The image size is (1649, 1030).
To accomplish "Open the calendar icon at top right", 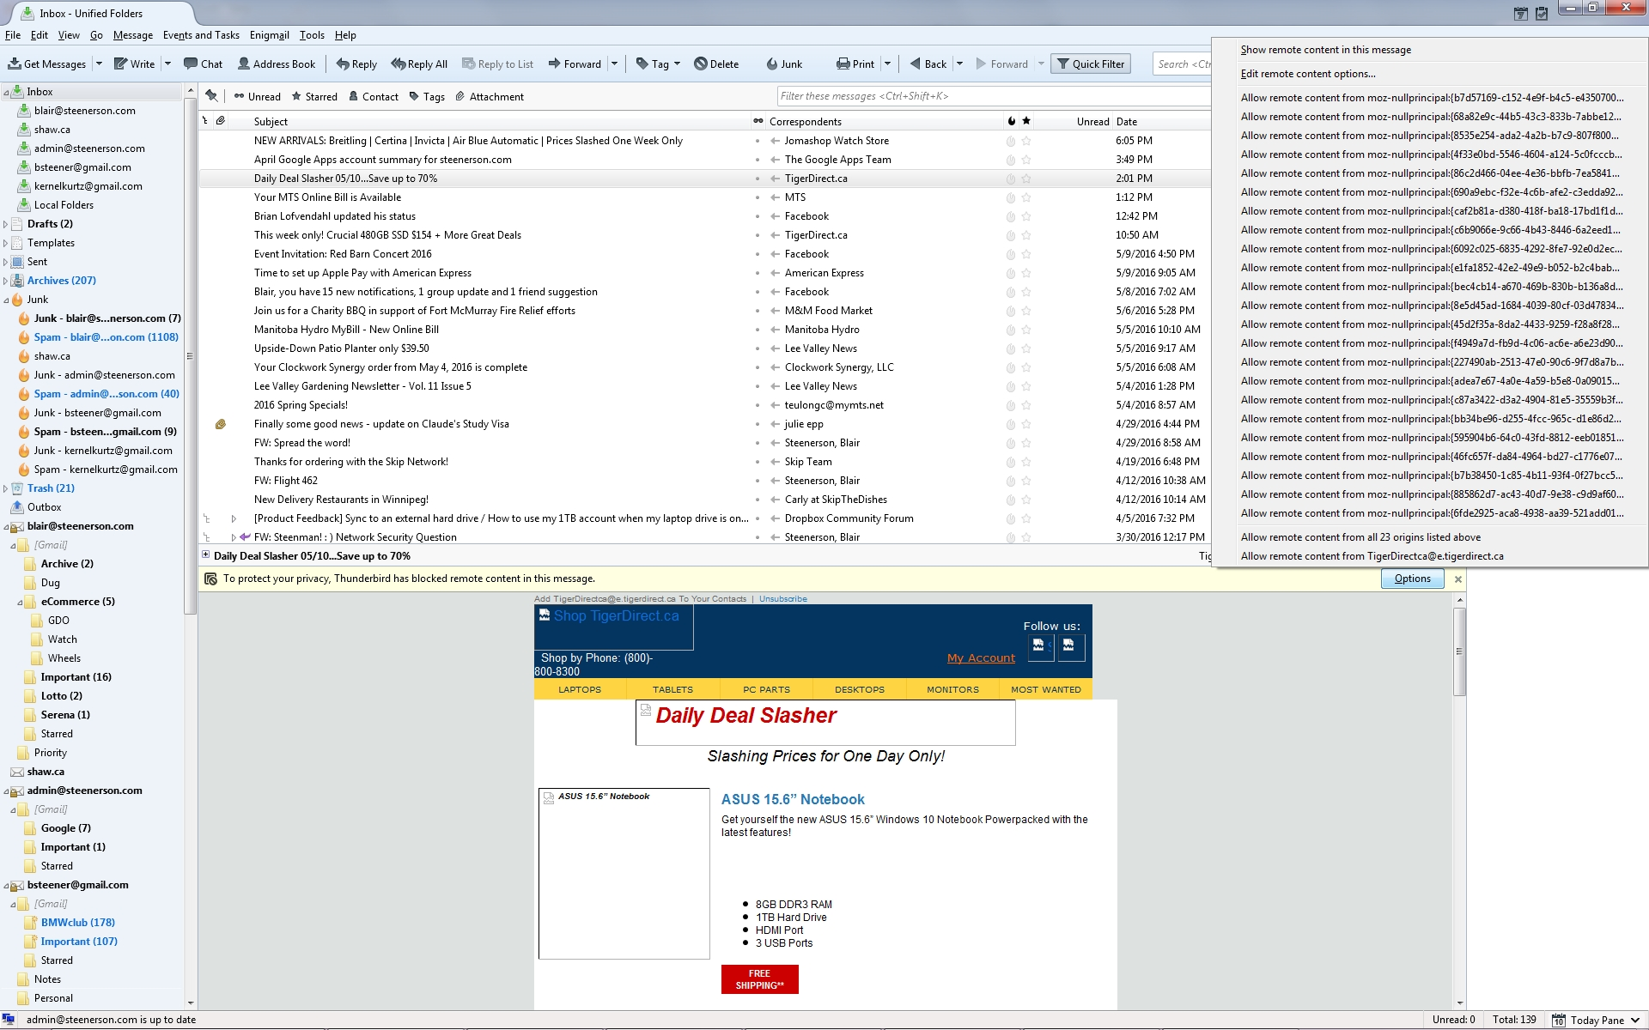I will (x=1520, y=13).
